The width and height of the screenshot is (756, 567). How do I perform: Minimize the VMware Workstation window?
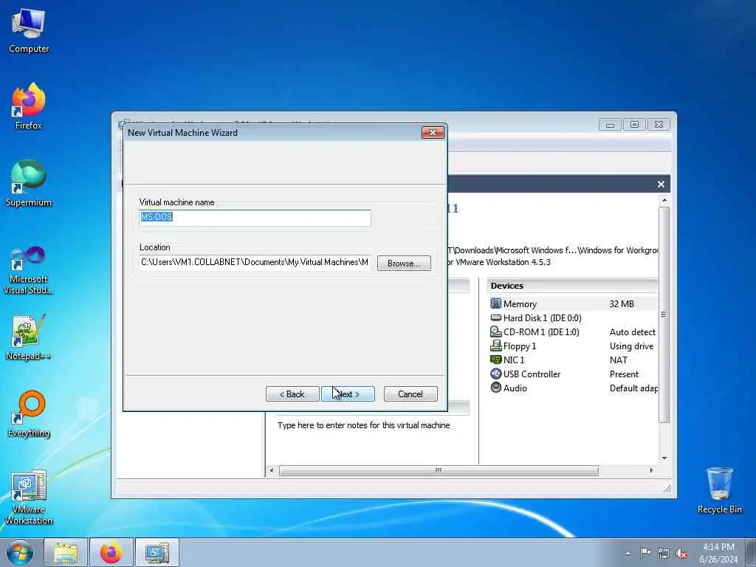coord(610,125)
